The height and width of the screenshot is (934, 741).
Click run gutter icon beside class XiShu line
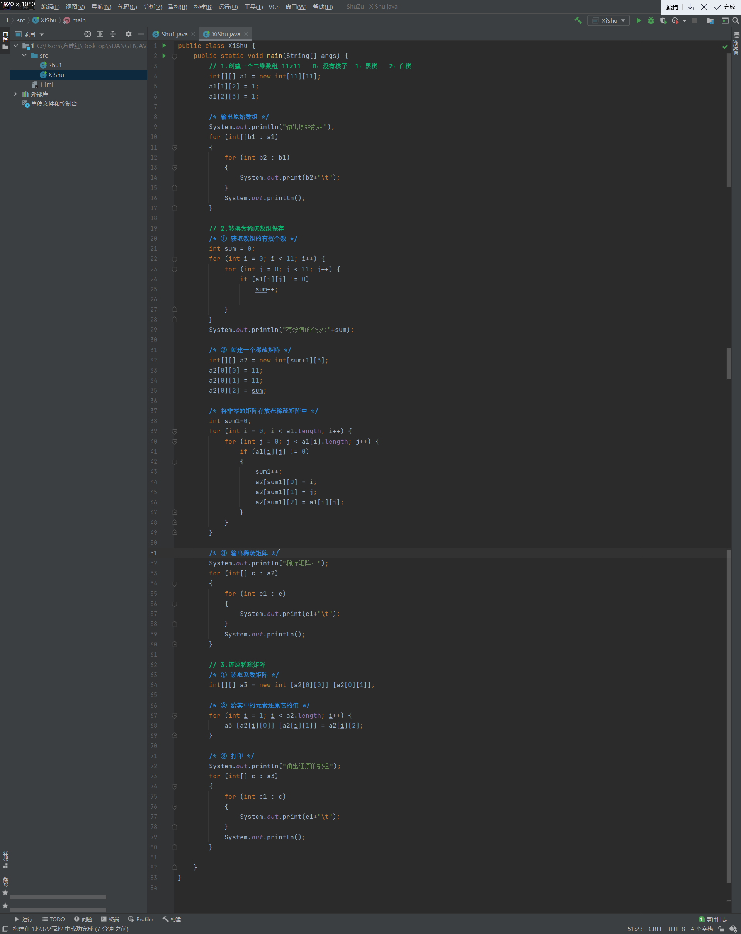[164, 46]
